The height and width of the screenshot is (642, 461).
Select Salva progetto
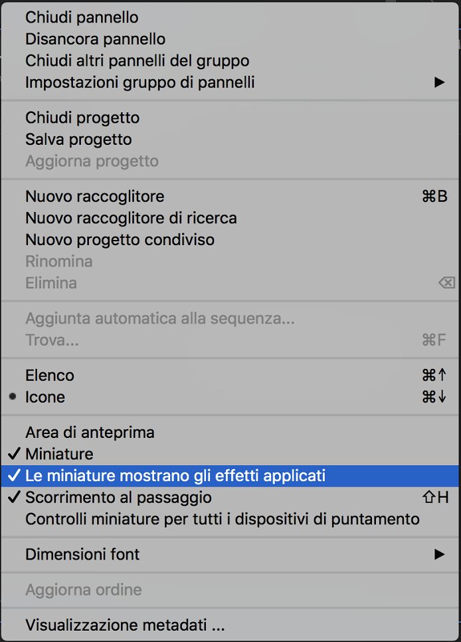[78, 140]
